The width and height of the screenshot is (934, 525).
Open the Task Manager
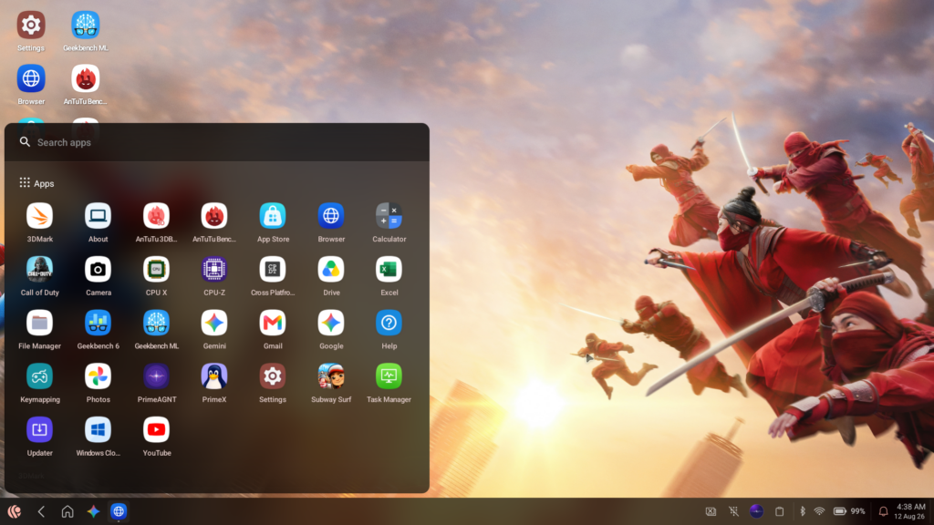[x=389, y=376]
